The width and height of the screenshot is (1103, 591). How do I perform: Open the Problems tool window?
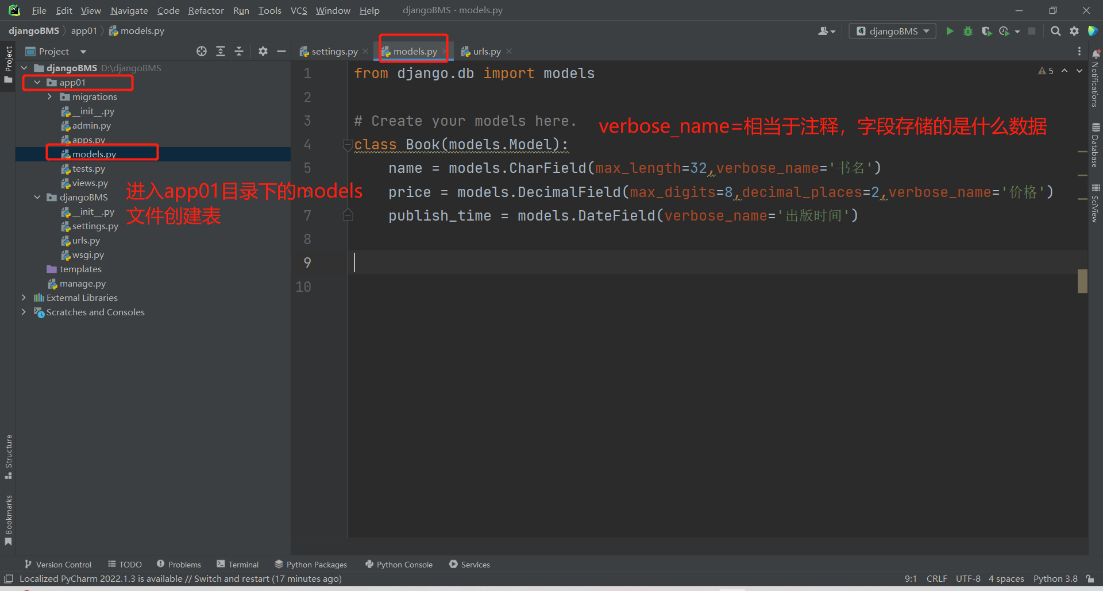[x=179, y=565]
